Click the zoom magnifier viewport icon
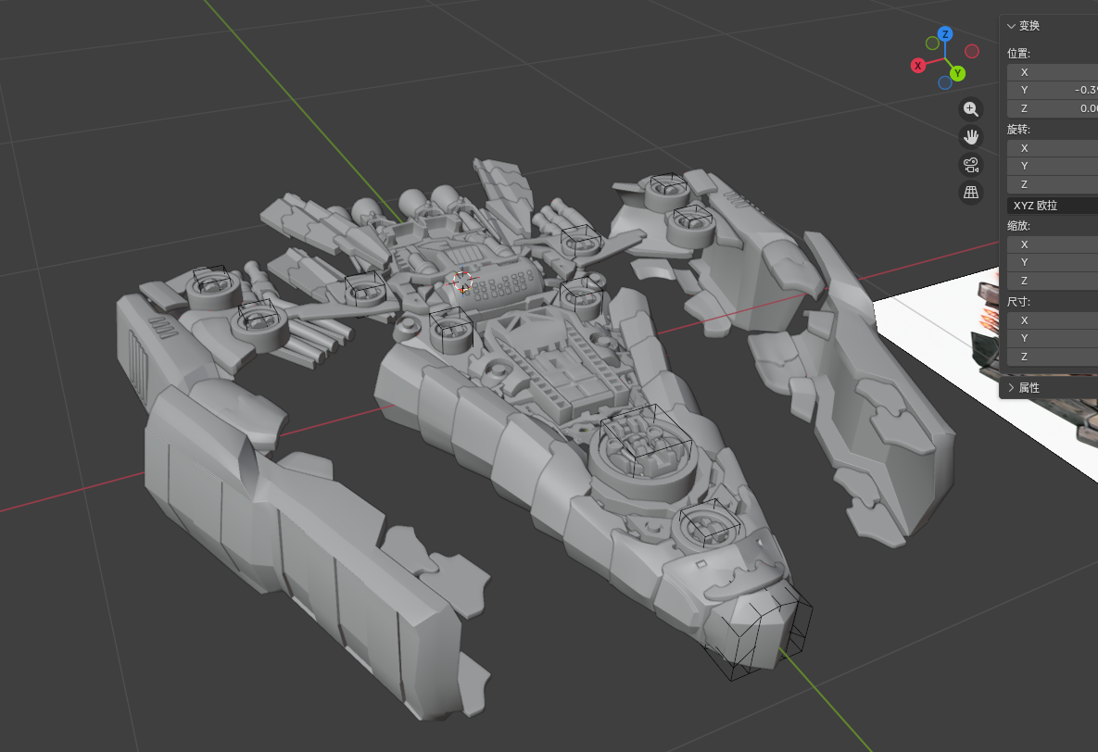This screenshot has width=1098, height=752. pos(970,109)
